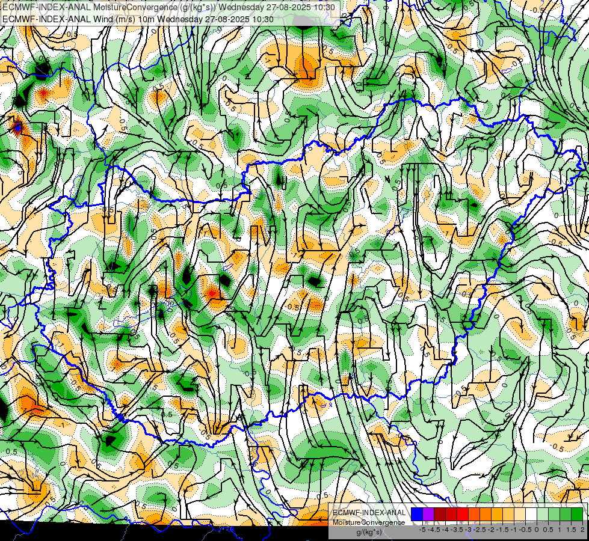Select the purple swatch in the legend
Viewport: 589px width, 541px height.
(x=428, y=514)
